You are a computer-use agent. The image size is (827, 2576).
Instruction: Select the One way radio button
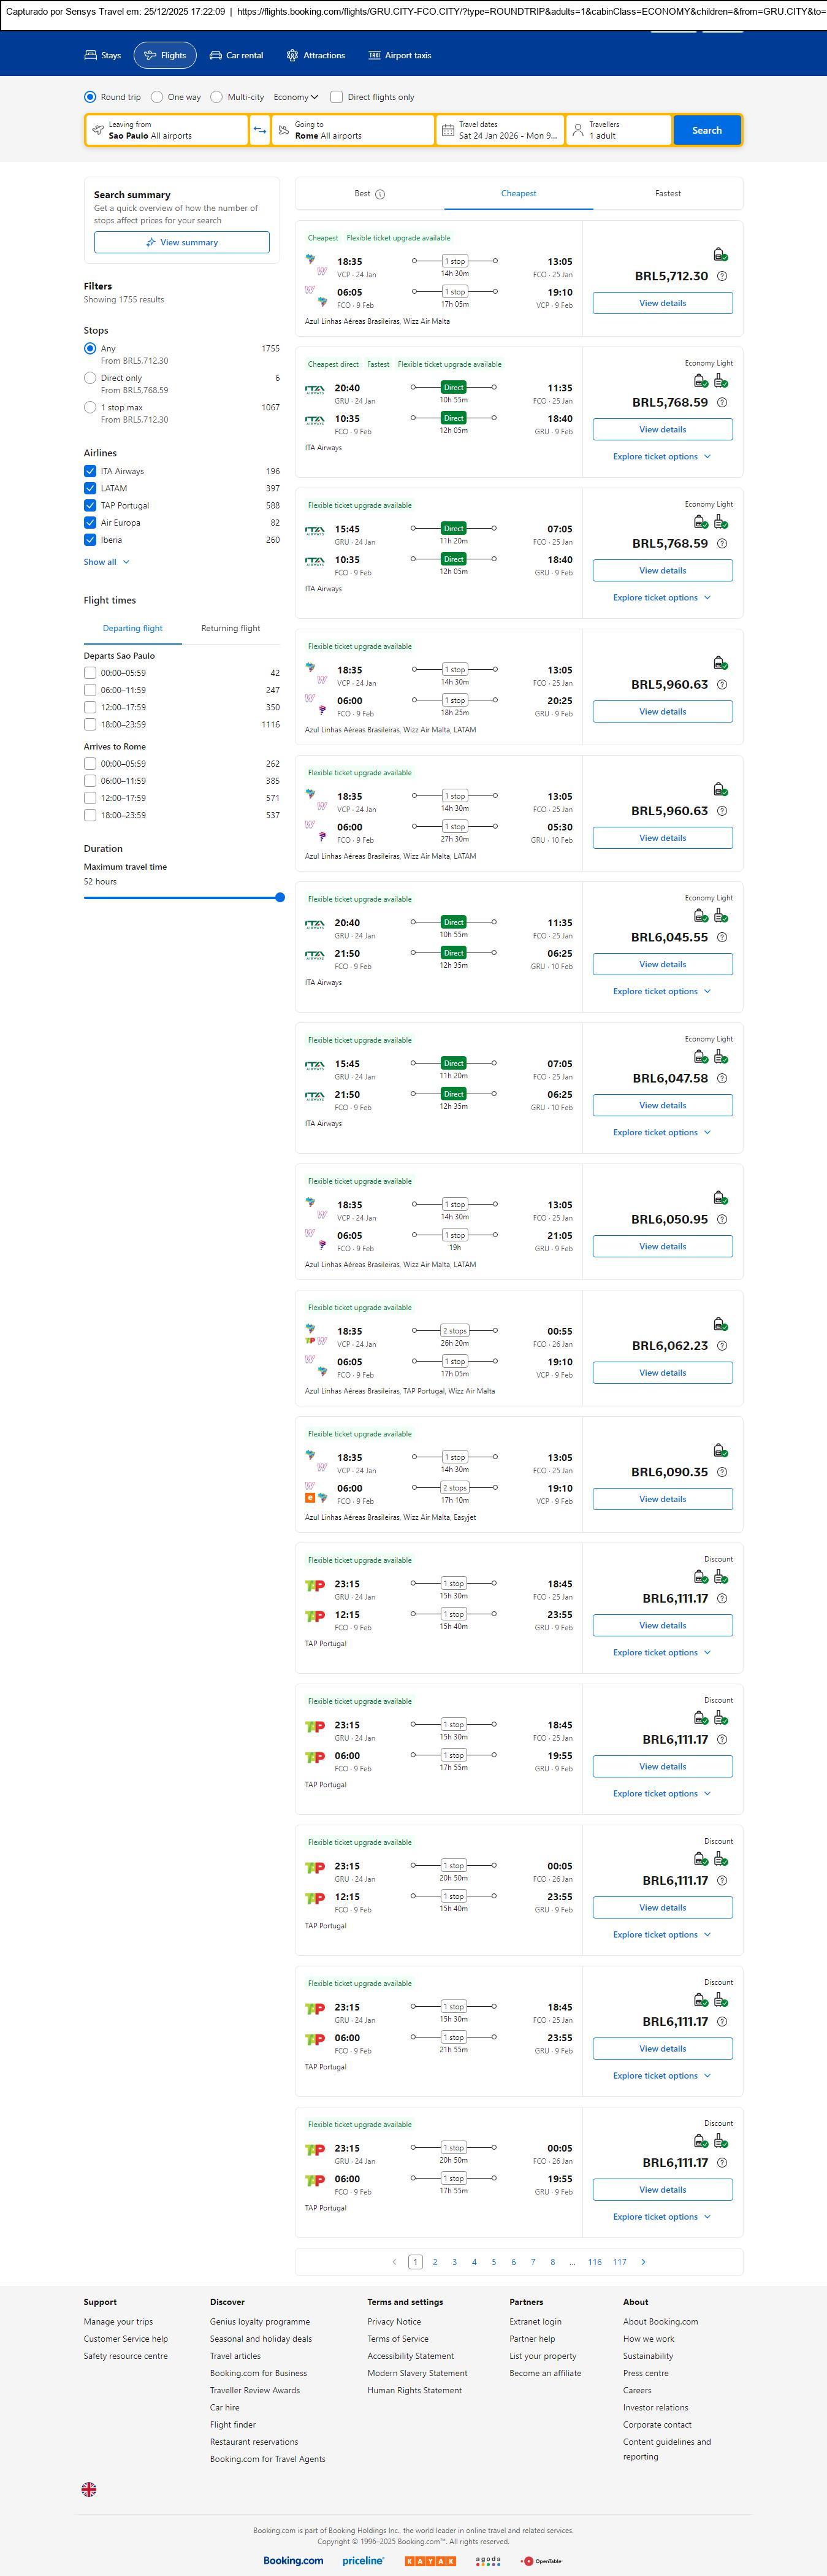coord(157,97)
